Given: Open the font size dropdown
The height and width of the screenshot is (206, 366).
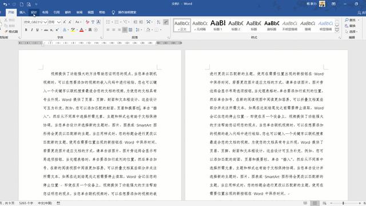Looking at the screenshot, I should (59, 22).
